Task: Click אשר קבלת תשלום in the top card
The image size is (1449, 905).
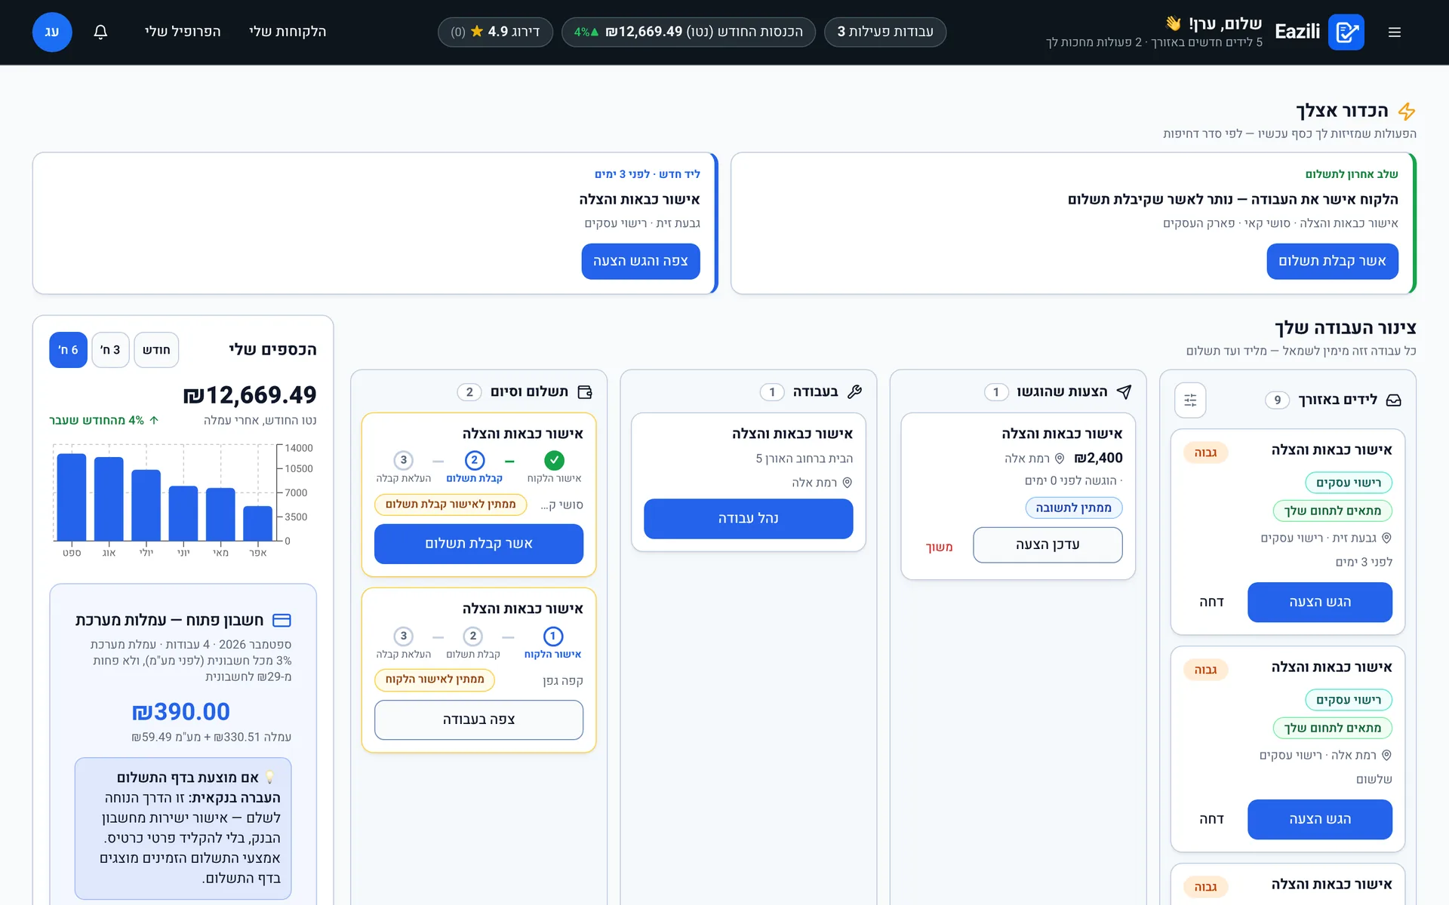Action: [1332, 261]
